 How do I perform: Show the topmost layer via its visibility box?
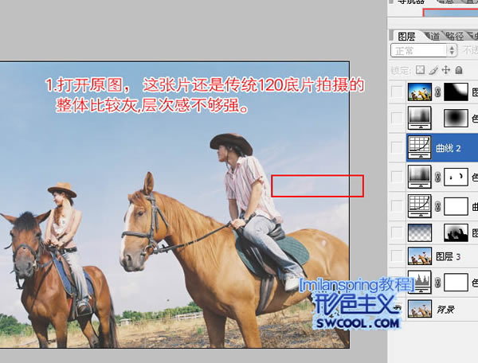coord(398,92)
